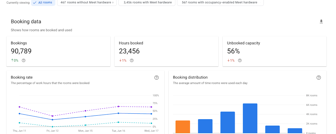This screenshot has height=134, width=336.
Task: Open help icon under Unbooked capacity card
Action: click(x=240, y=60)
